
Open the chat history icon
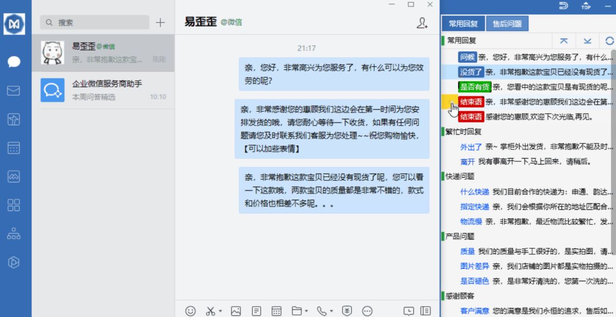point(409,311)
